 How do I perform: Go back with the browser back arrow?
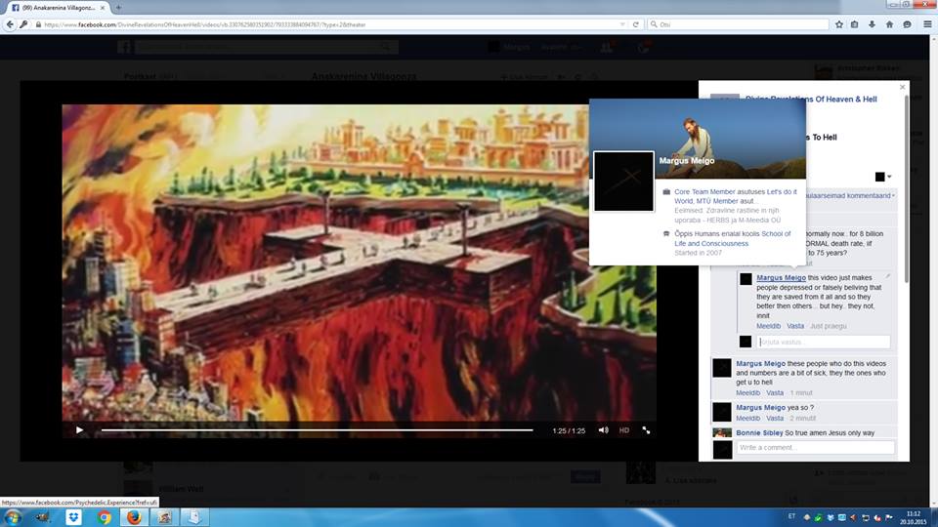click(x=10, y=24)
